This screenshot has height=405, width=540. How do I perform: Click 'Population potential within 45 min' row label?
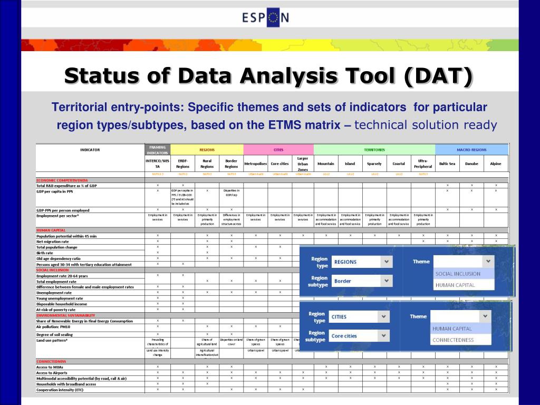[66, 236]
